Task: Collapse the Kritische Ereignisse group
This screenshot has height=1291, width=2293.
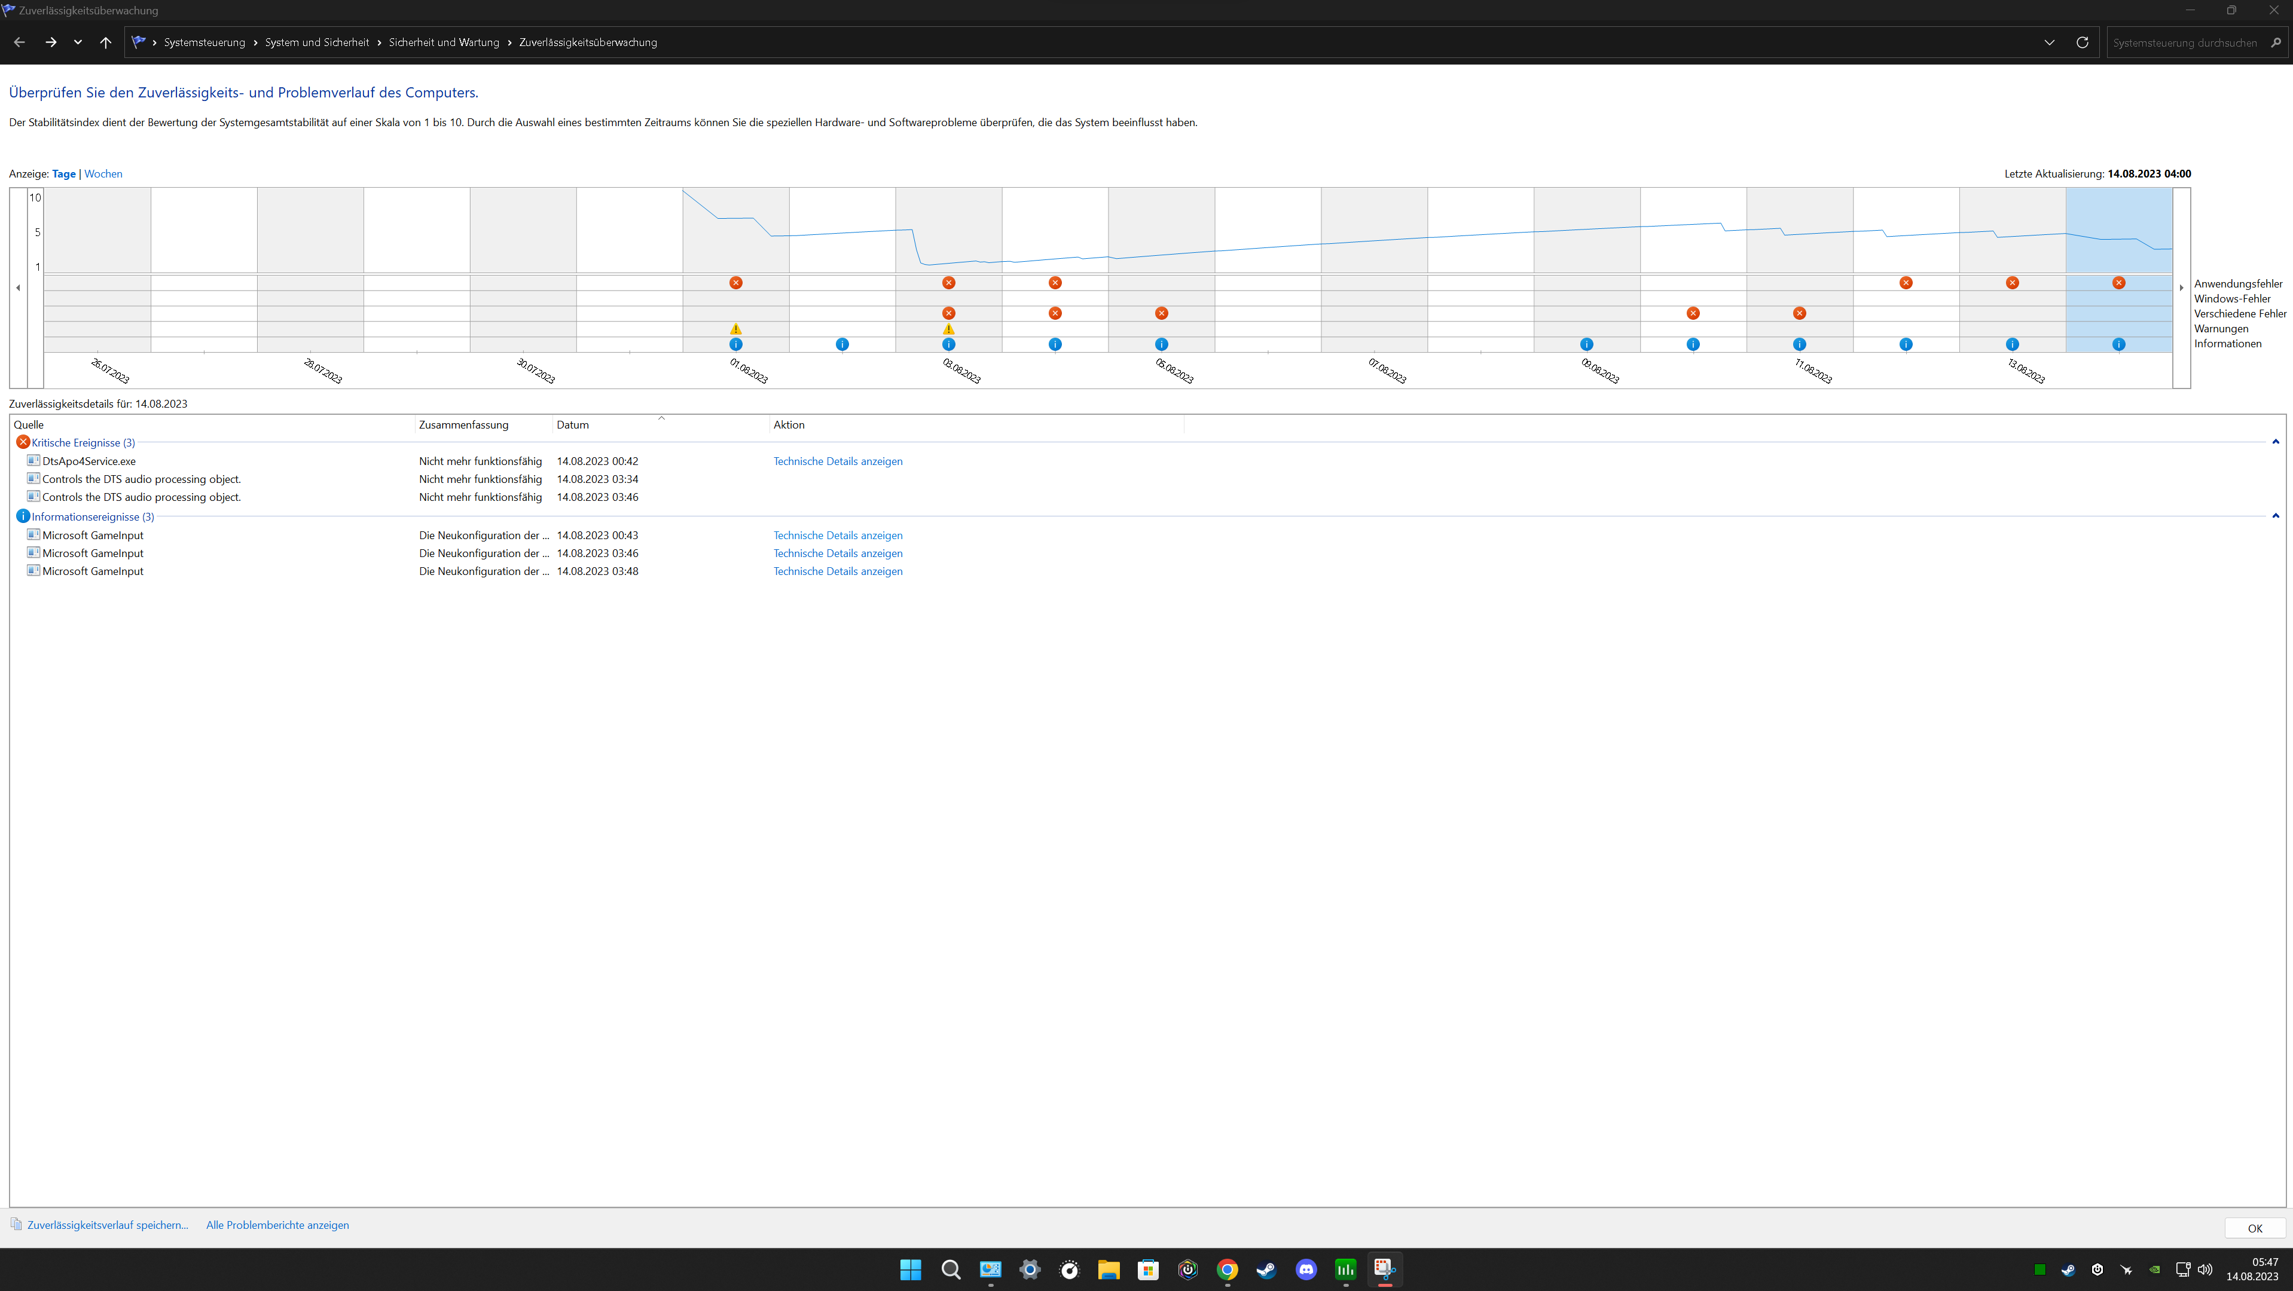Action: (2275, 442)
